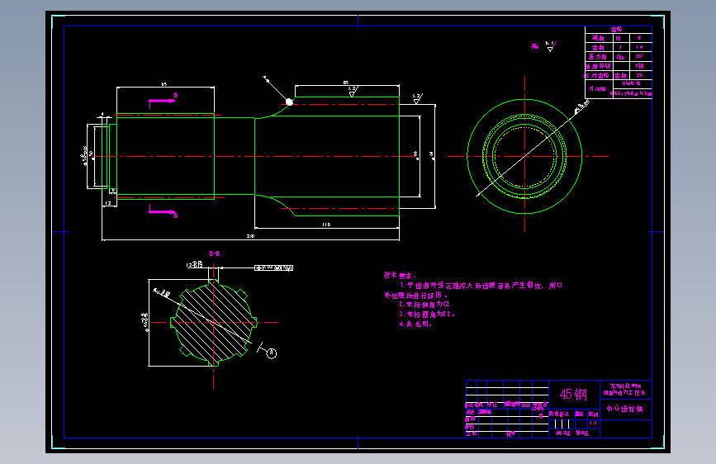Click the '12' dimension below the shaft end
This screenshot has height=464, width=716.
pos(108,203)
